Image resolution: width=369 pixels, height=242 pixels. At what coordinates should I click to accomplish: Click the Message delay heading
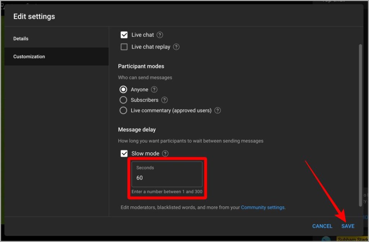137,130
